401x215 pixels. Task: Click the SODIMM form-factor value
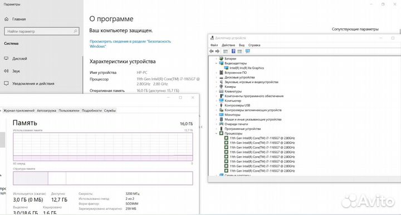pyautogui.click(x=132, y=203)
